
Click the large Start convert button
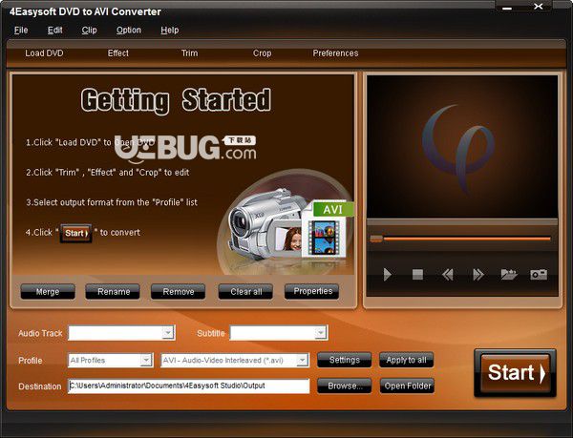[x=516, y=373]
